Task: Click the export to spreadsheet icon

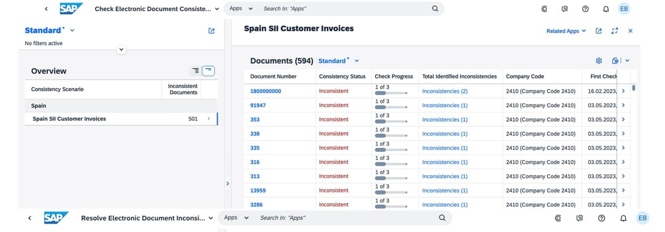Action: 616,61
